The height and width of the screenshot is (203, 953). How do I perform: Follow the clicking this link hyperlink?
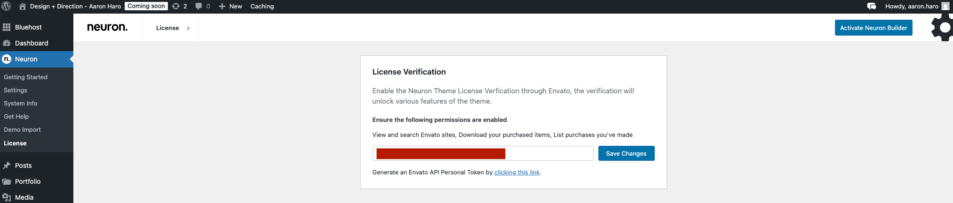click(x=516, y=172)
